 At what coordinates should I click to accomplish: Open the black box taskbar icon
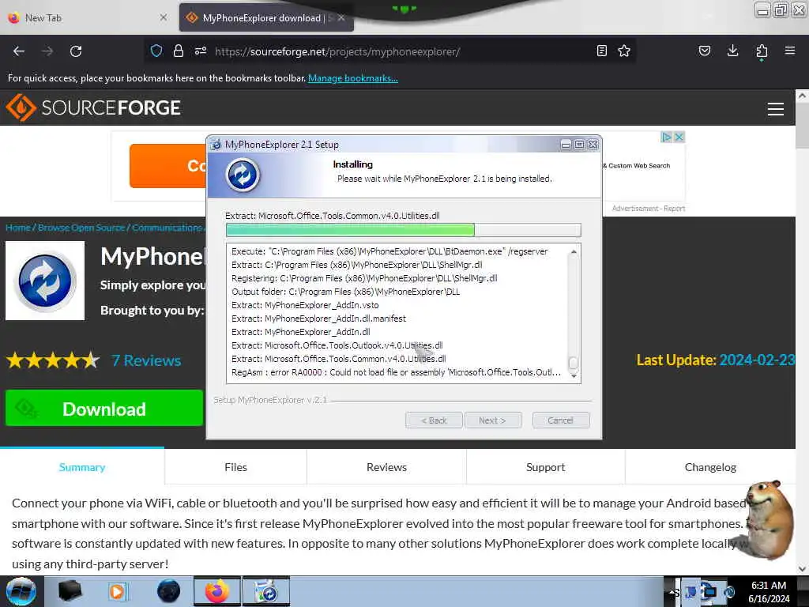(70, 591)
